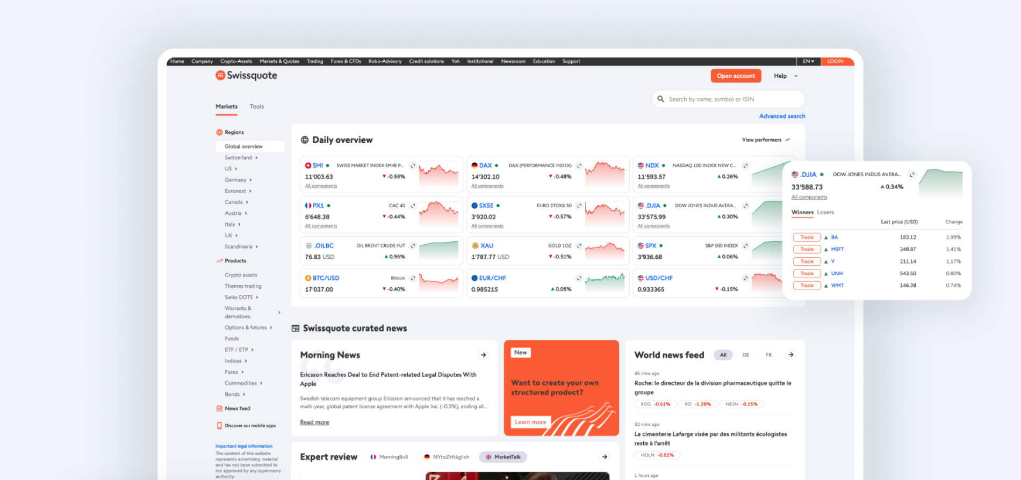Screen dimensions: 1021x480
Task: Expand the BTC/USD Bitcoin card icon
Action: point(413,278)
